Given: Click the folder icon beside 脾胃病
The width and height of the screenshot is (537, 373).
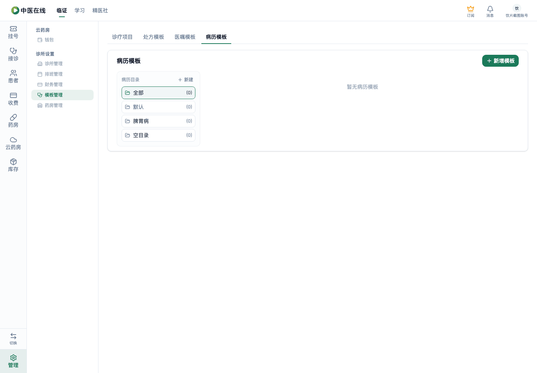Looking at the screenshot, I should [x=128, y=121].
